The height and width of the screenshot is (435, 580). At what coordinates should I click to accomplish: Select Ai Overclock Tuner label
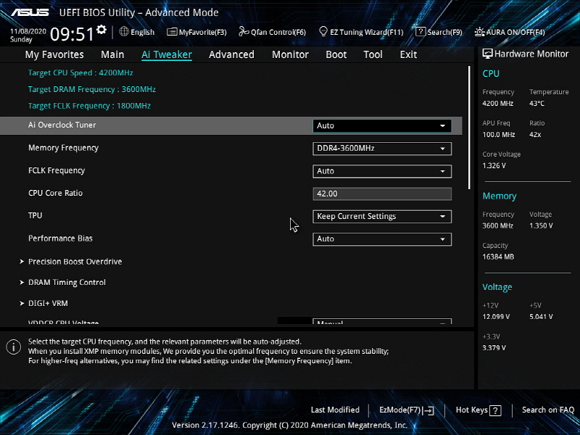pyautogui.click(x=62, y=125)
